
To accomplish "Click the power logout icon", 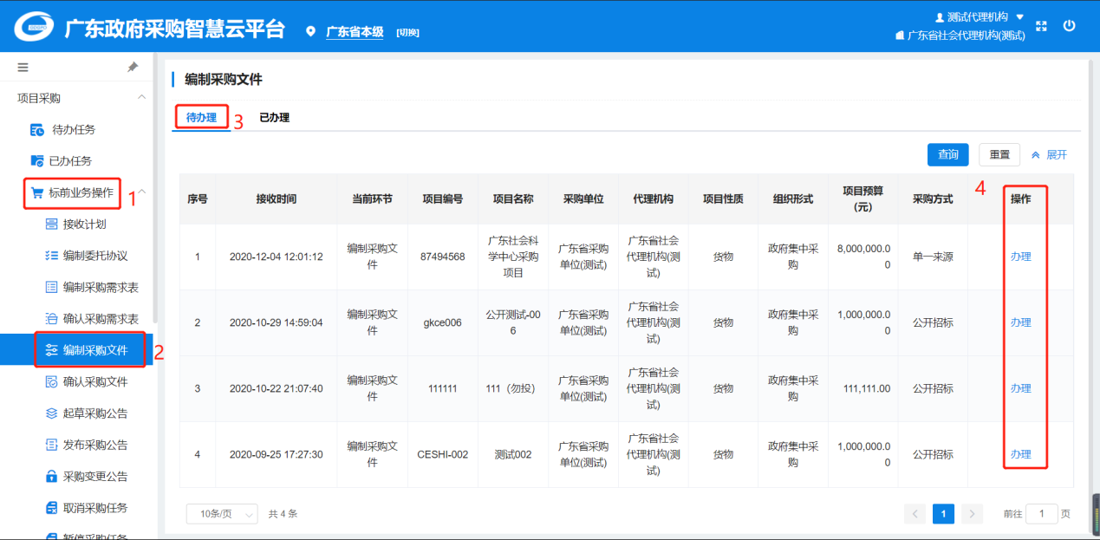I will click(1069, 26).
